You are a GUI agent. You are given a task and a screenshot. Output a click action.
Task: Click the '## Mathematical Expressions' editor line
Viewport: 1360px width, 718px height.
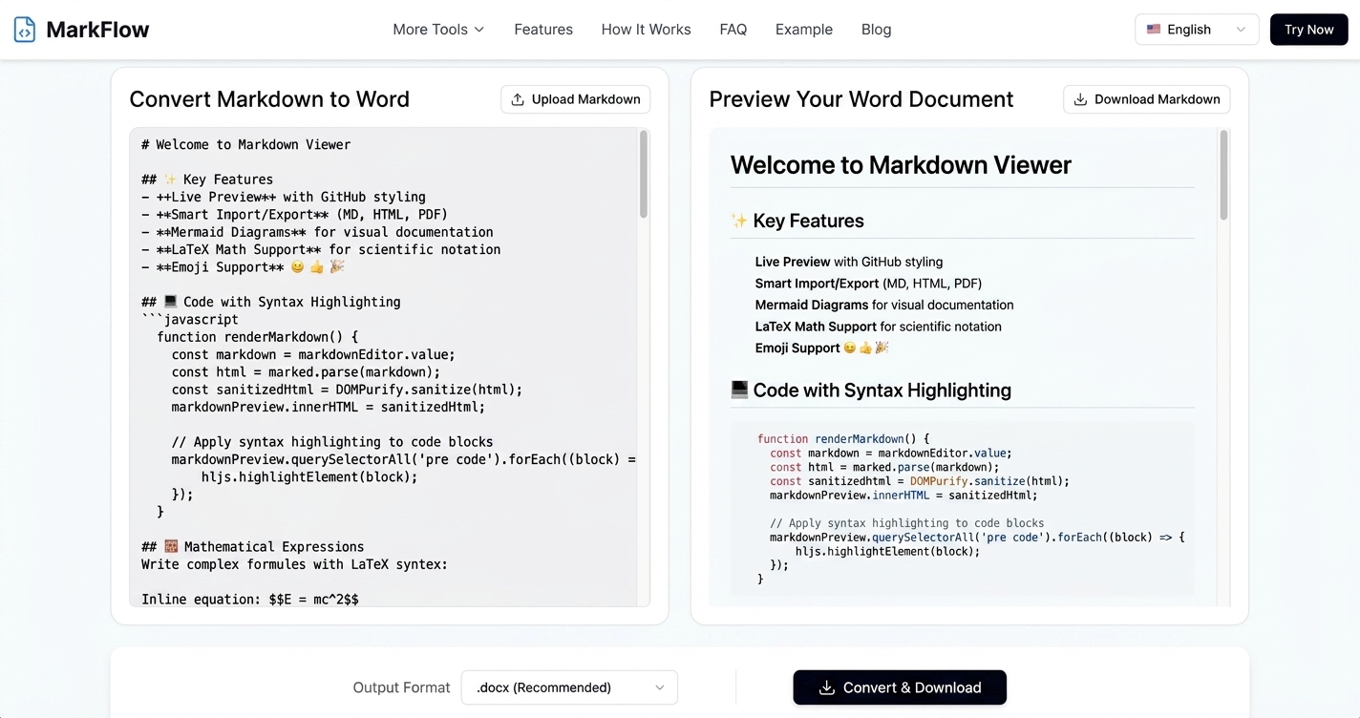click(253, 547)
